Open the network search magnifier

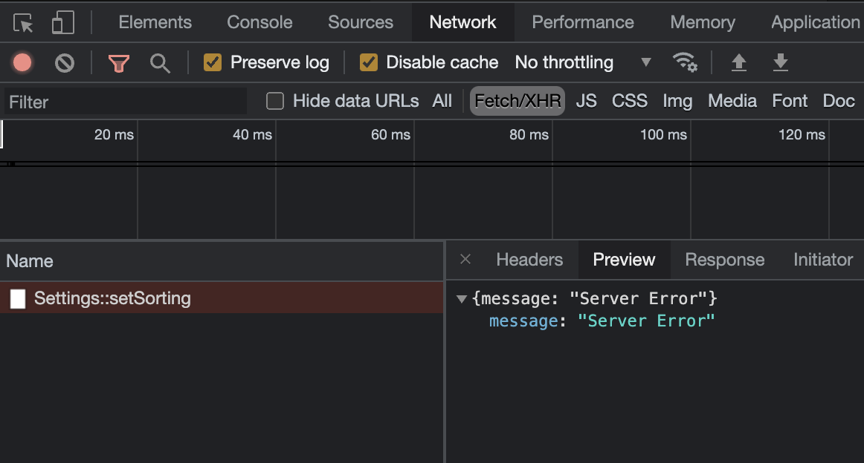point(160,63)
